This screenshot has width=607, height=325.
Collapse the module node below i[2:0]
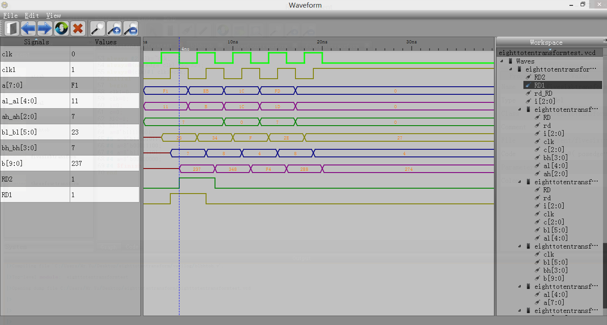(x=520, y=110)
